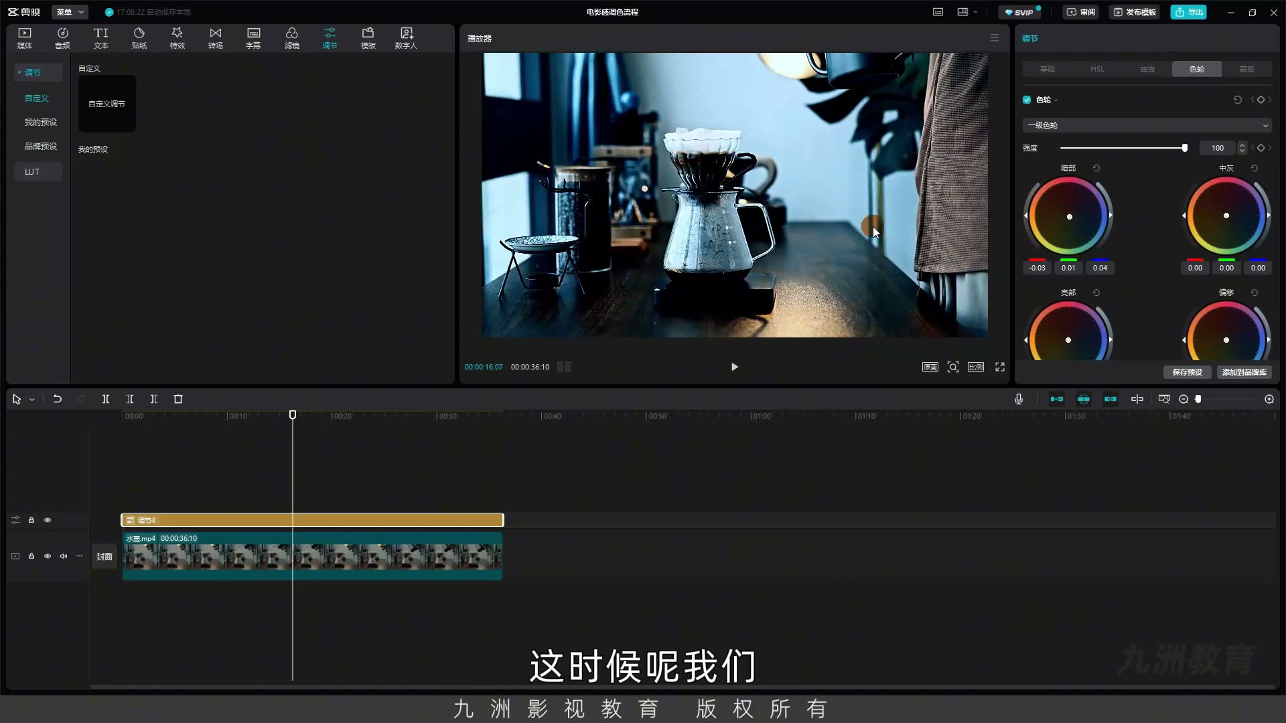
Task: Select 我的预设 in left sidebar
Action: click(41, 122)
